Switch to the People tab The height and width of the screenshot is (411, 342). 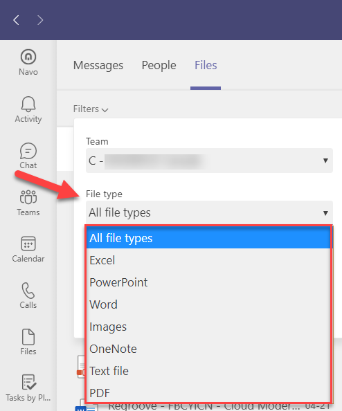pyautogui.click(x=159, y=65)
